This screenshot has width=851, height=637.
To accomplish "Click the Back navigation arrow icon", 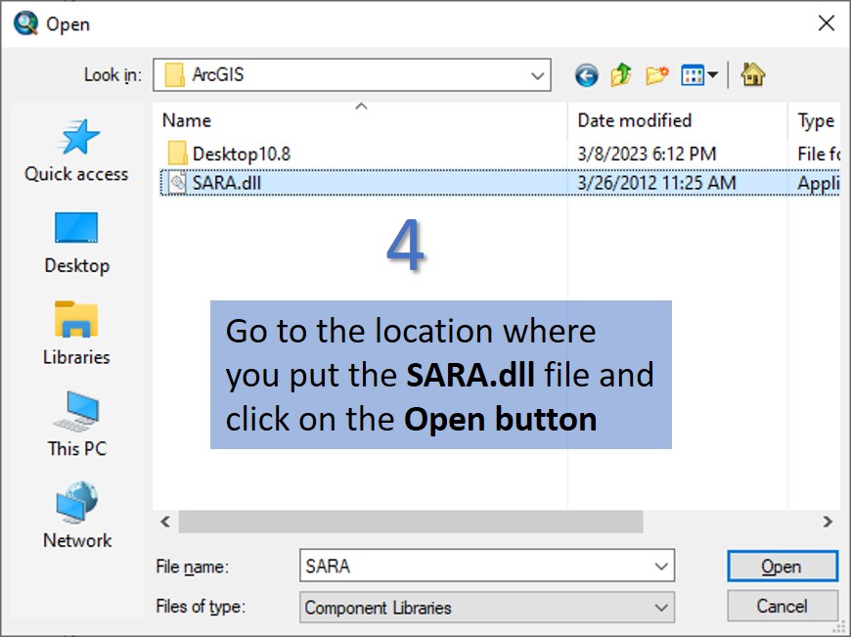I will pyautogui.click(x=586, y=75).
